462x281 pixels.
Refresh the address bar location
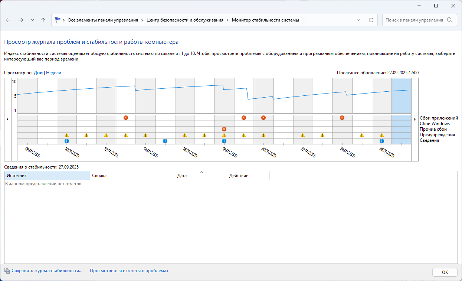(x=371, y=20)
